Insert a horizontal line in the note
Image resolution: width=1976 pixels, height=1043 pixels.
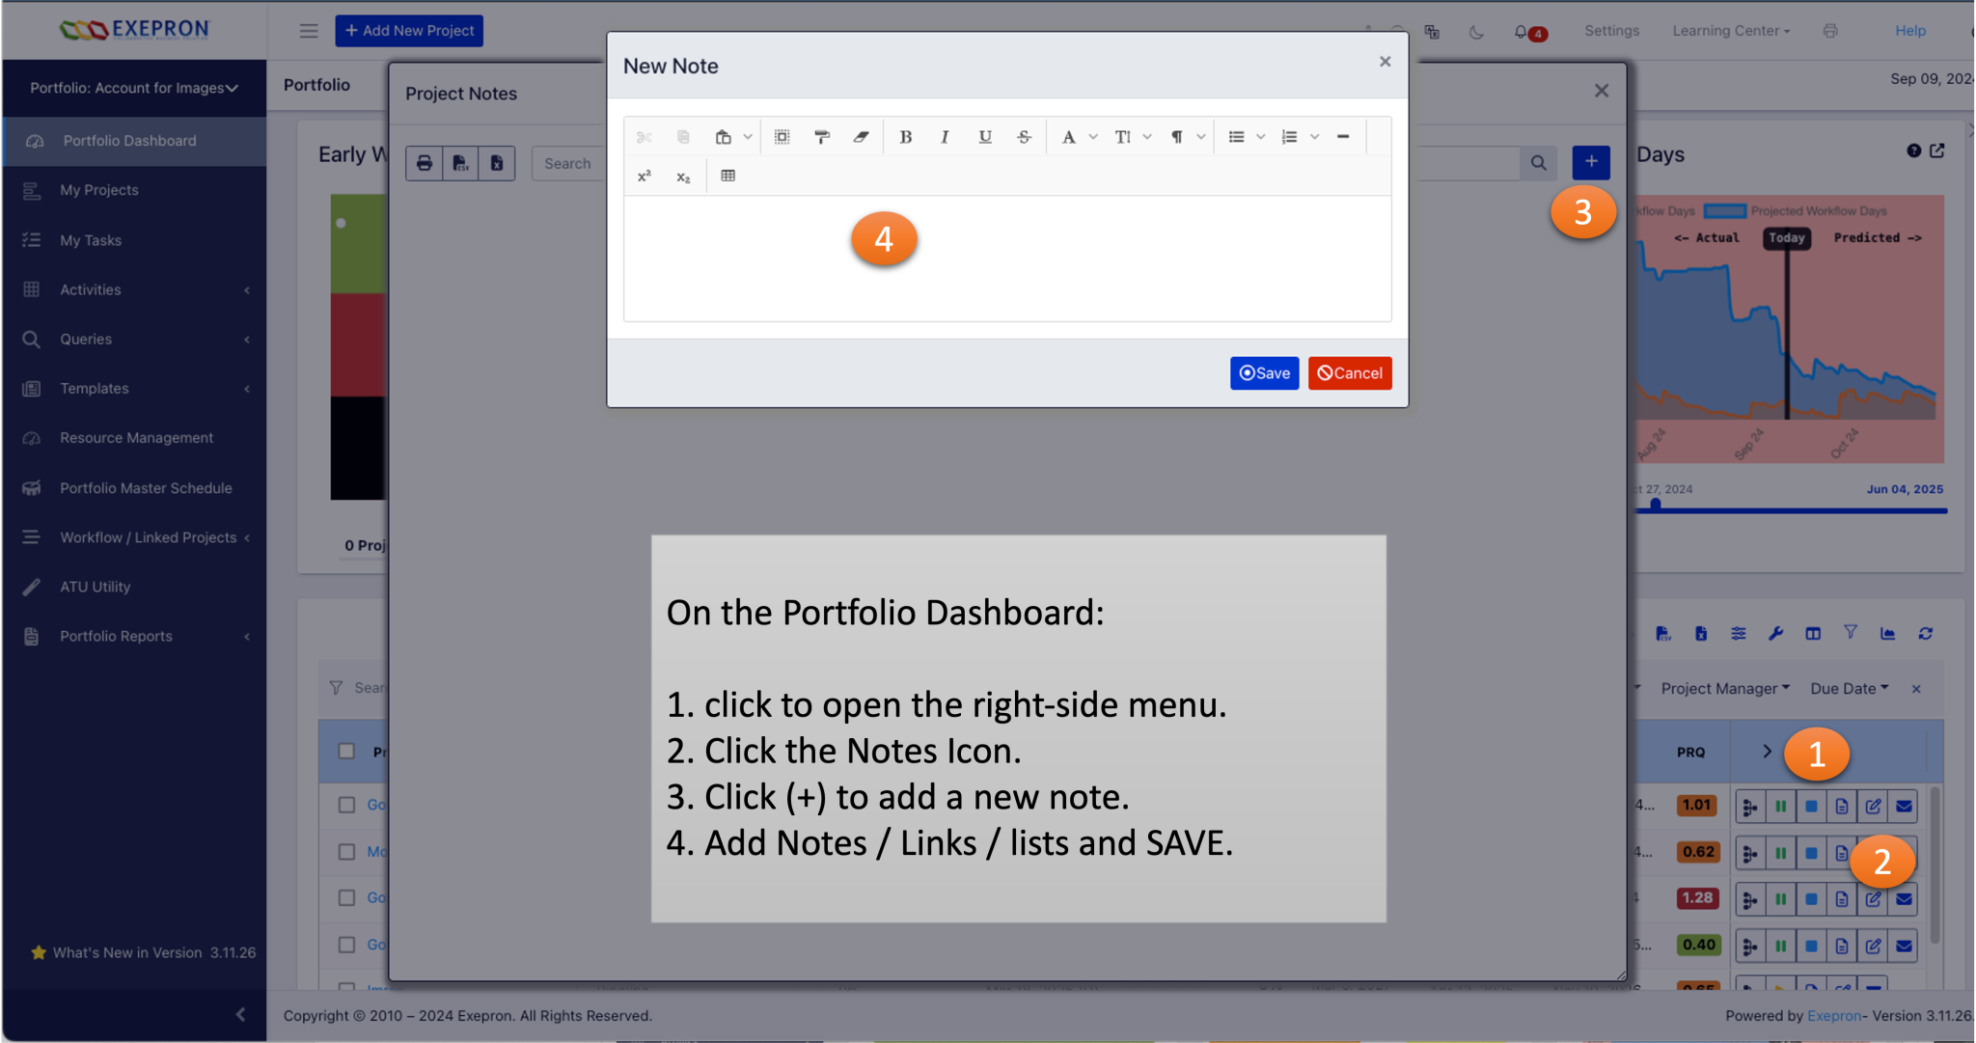coord(1343,137)
